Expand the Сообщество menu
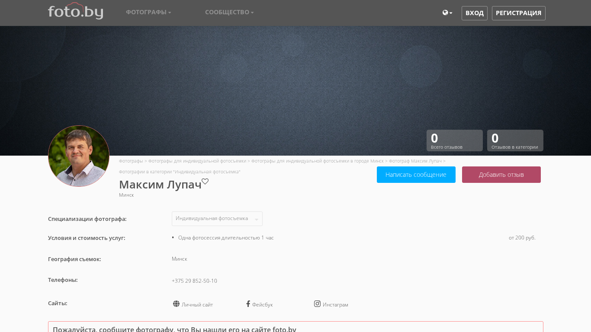Viewport: 591px width, 332px height. [229, 12]
